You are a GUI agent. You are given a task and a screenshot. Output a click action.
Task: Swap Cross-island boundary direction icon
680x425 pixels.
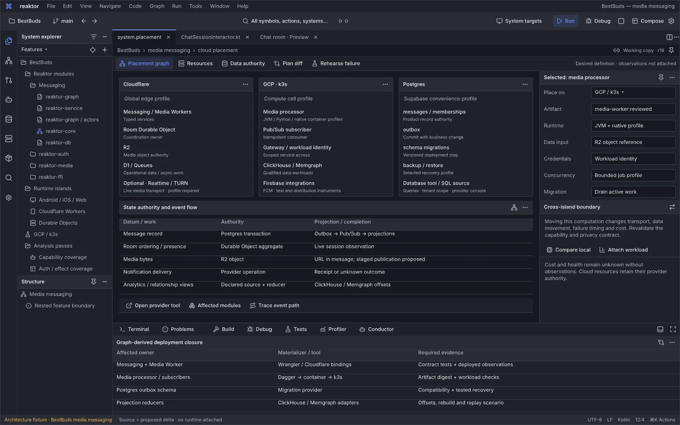tap(672, 207)
